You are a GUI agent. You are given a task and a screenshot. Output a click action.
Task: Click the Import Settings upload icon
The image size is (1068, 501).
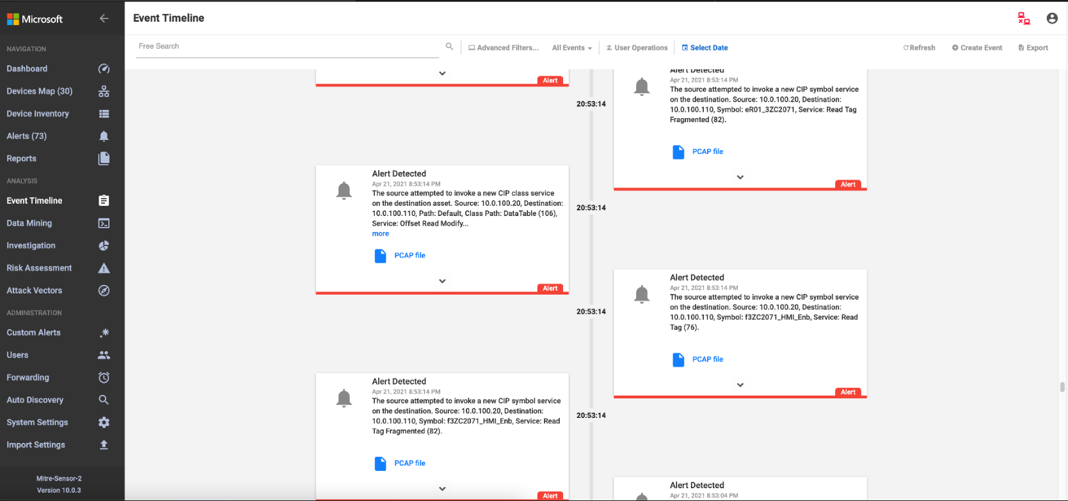(x=104, y=445)
